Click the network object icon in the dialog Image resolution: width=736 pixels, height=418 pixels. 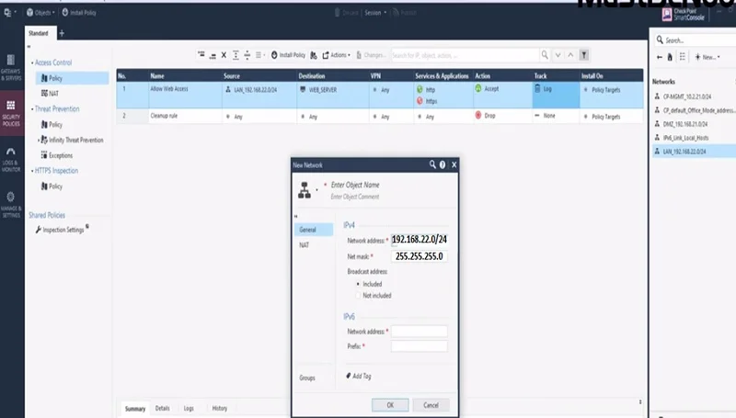tap(305, 190)
